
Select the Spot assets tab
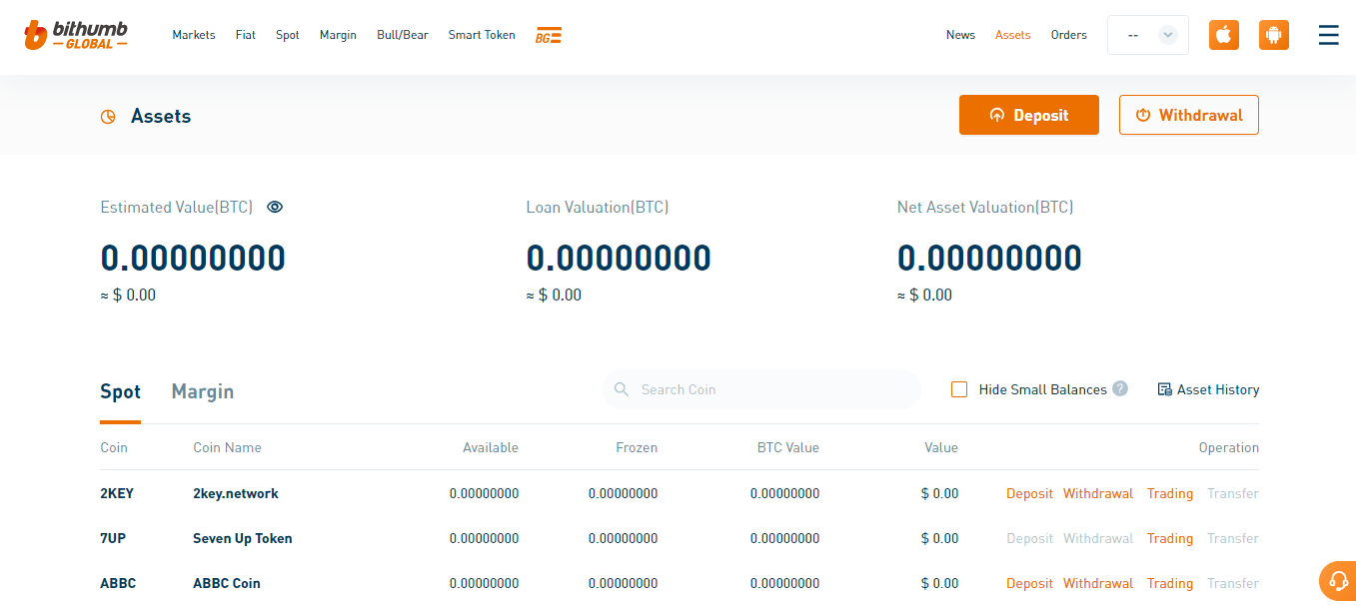tap(120, 391)
